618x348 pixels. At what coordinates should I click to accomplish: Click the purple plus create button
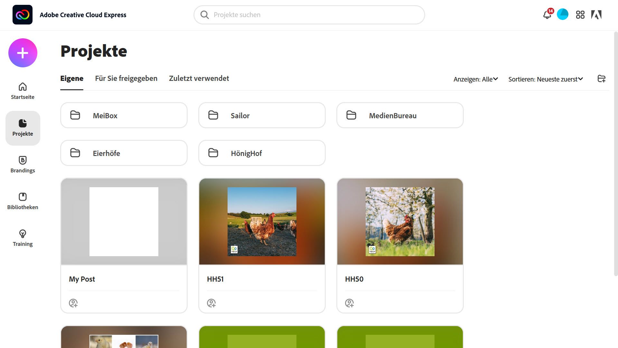pos(23,53)
